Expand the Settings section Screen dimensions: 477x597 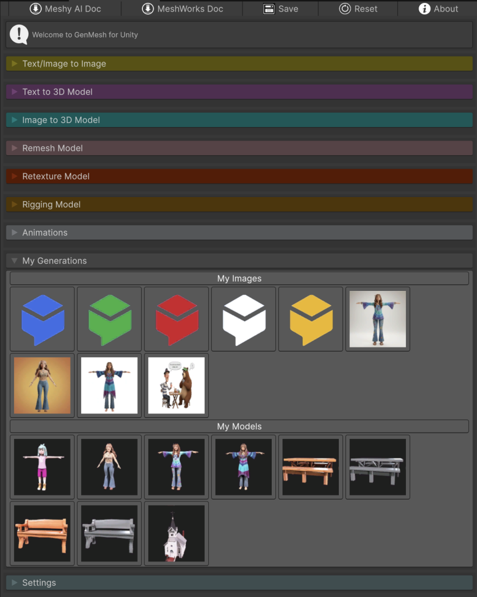(x=39, y=582)
